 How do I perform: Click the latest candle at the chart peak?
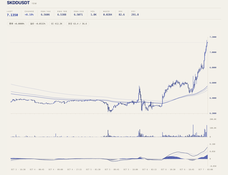click(x=207, y=43)
